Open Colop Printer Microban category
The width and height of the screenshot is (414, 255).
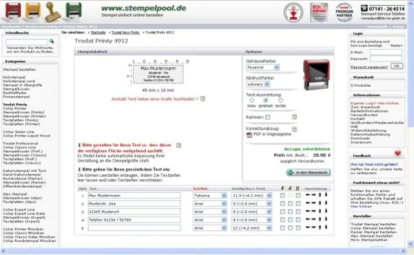coord(23,229)
